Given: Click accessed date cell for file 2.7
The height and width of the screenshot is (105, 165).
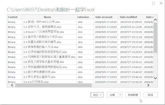Looking at the screenshot, I should 106,67.
